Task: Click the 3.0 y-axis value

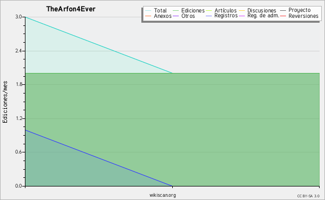Action: coord(18,17)
